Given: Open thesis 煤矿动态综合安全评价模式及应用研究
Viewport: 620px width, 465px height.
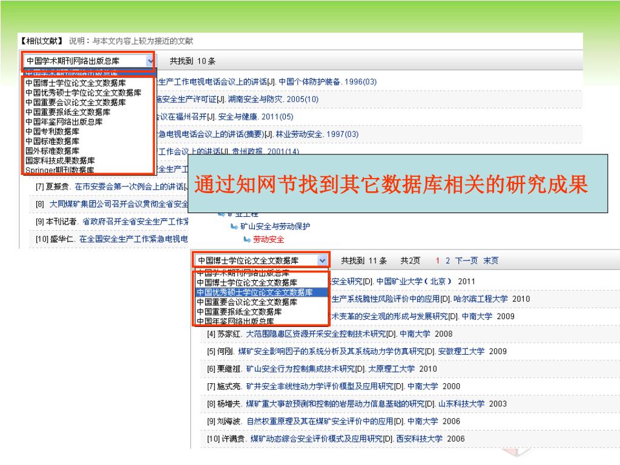Looking at the screenshot, I should (x=316, y=438).
